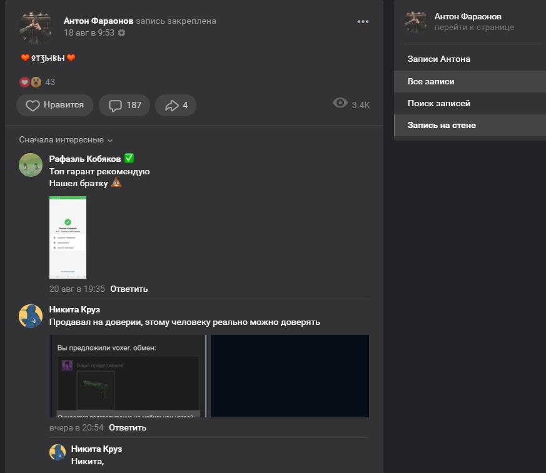Click Ответить under Никита Круз's comment
546x473 pixels.
128,427
